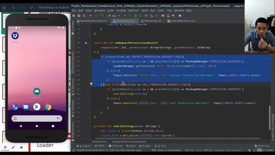Open the Messages app on emulator dock

26,107
